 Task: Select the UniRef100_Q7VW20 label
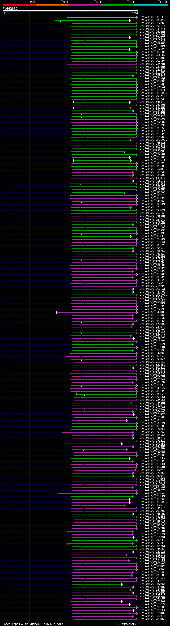coord(152,49)
